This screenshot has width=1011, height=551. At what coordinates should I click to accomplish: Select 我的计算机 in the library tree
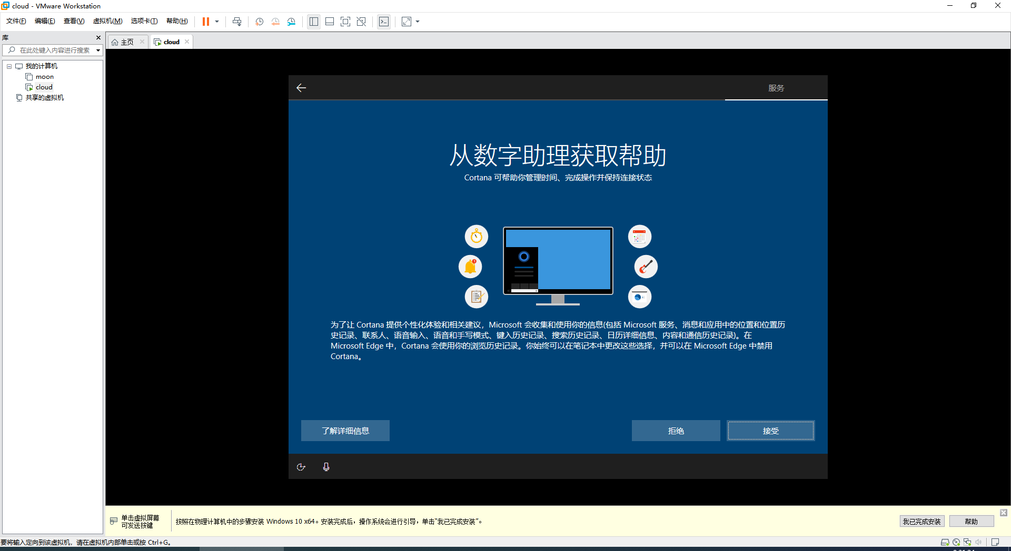42,66
